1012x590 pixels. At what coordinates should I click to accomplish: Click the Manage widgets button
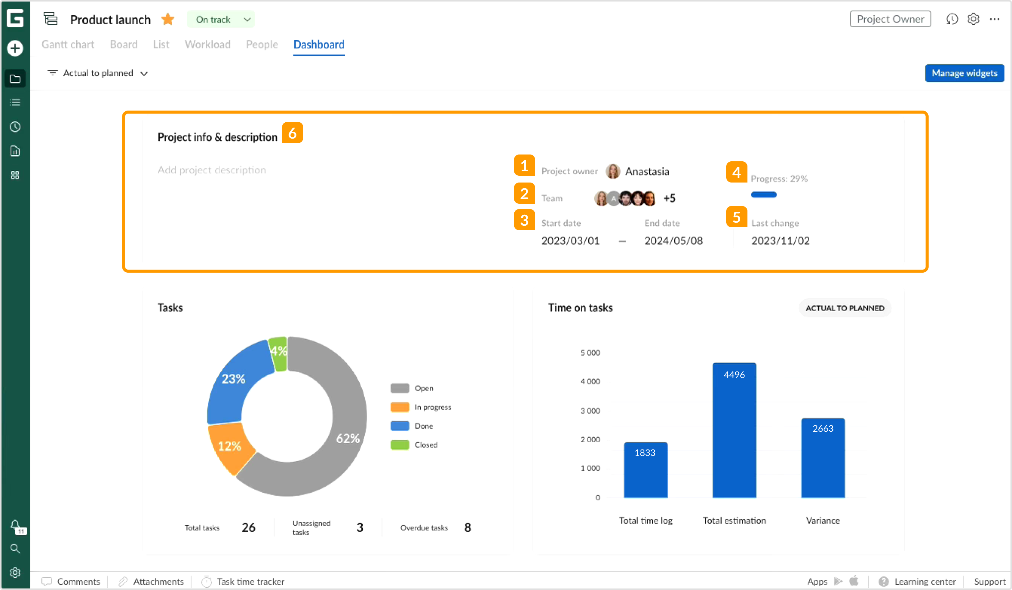pos(965,73)
